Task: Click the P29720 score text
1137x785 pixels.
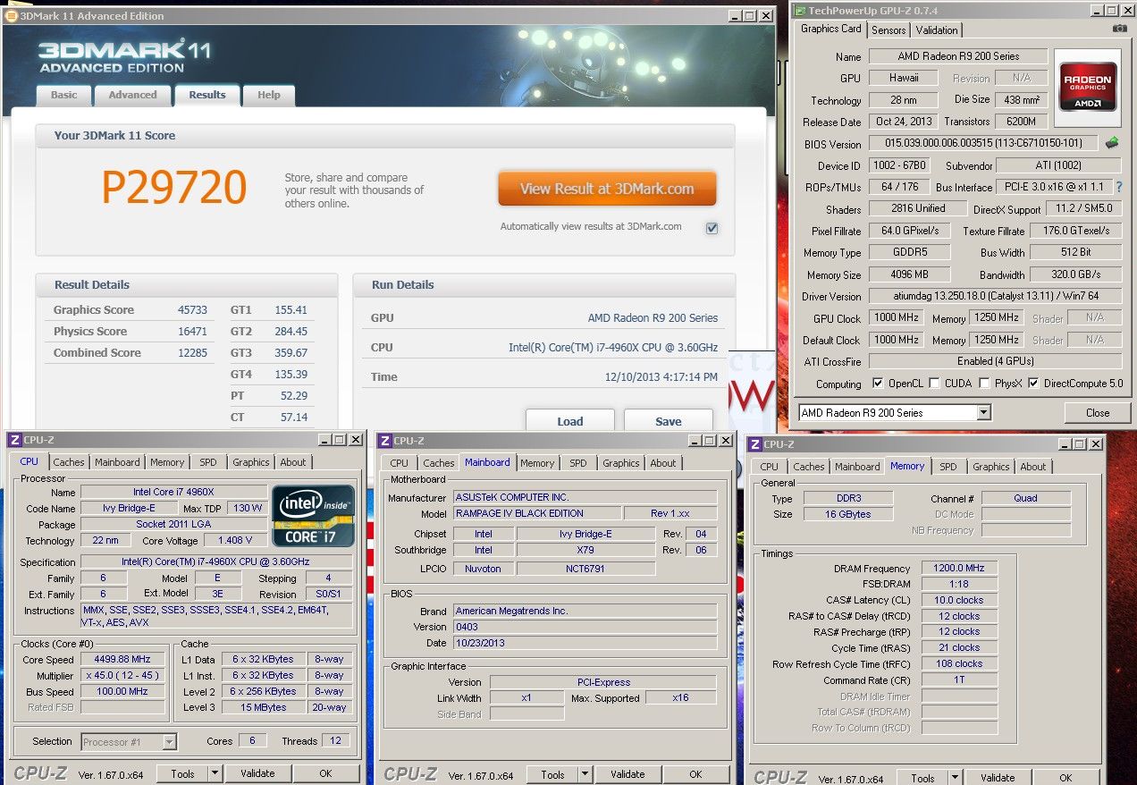Action: (173, 188)
